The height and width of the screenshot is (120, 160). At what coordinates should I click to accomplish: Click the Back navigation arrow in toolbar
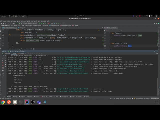[8, 23]
